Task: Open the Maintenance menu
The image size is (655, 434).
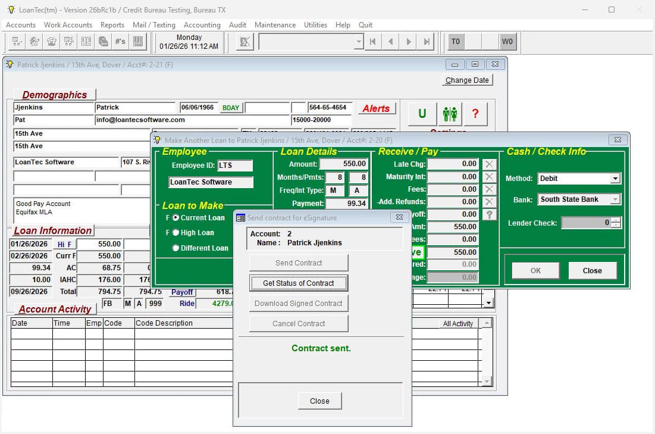Action: click(x=275, y=24)
